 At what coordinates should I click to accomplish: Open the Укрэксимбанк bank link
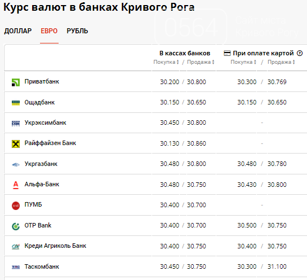coord(45,123)
